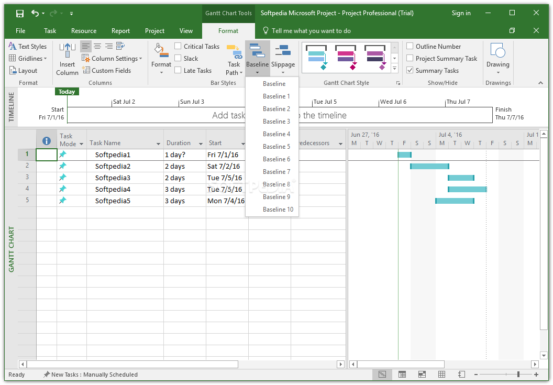Select Baseline 5 from the menu
Screen dimensions: 553x385
276,147
